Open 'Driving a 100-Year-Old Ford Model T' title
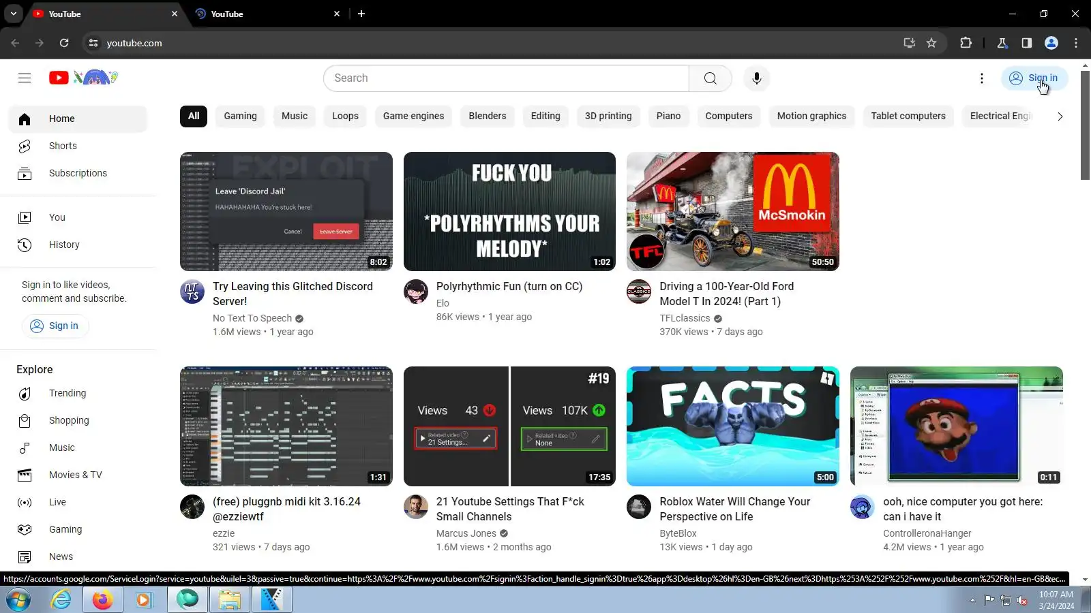The height and width of the screenshot is (613, 1091). [x=727, y=294]
